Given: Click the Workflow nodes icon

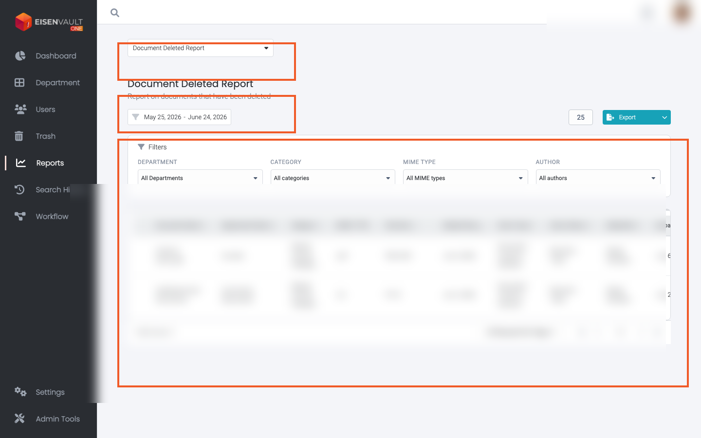Looking at the screenshot, I should coord(20,217).
